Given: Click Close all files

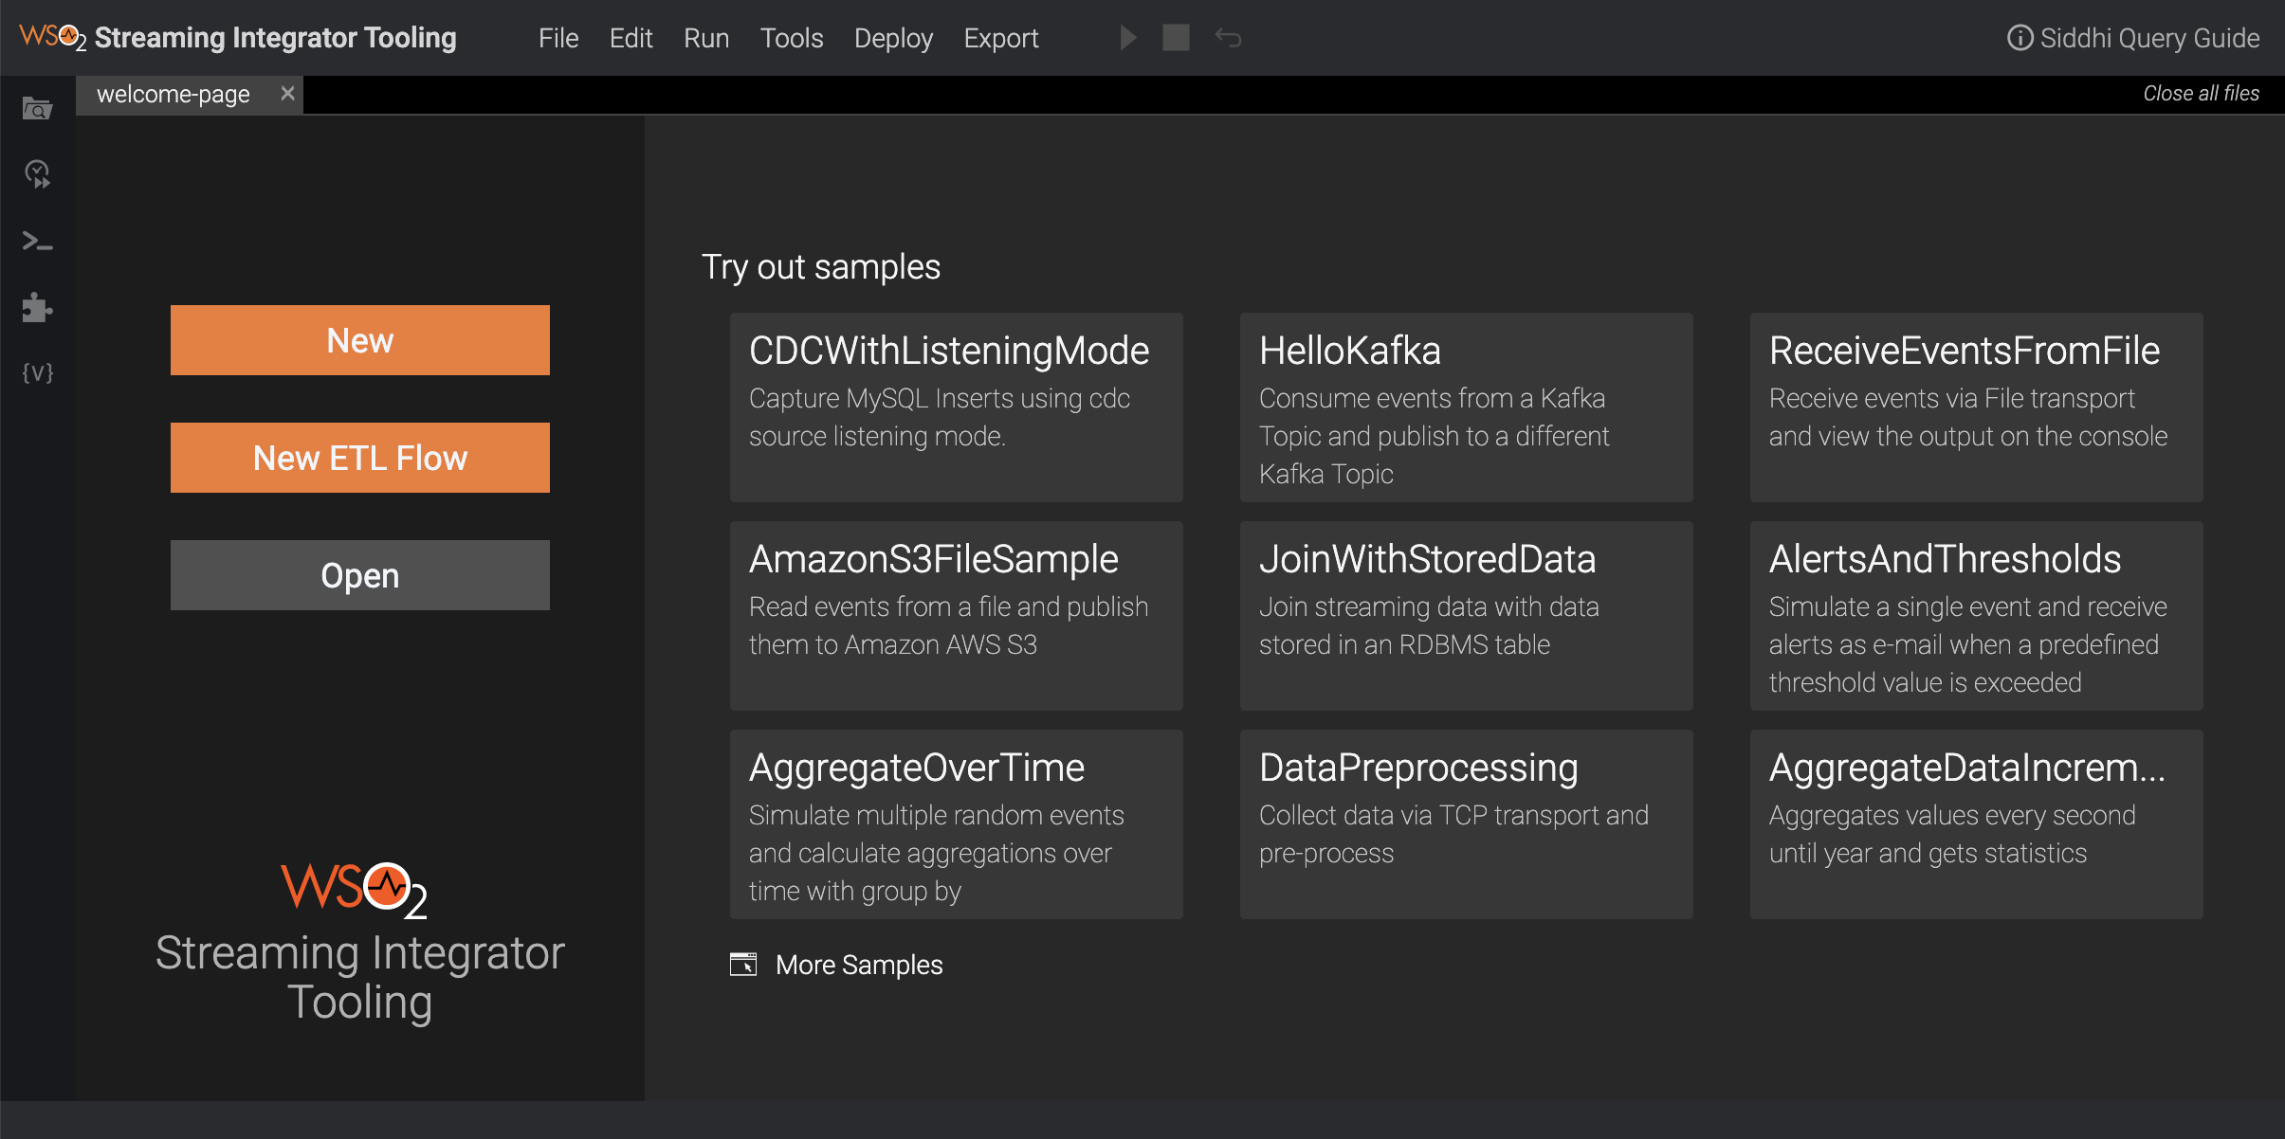Looking at the screenshot, I should [2201, 93].
